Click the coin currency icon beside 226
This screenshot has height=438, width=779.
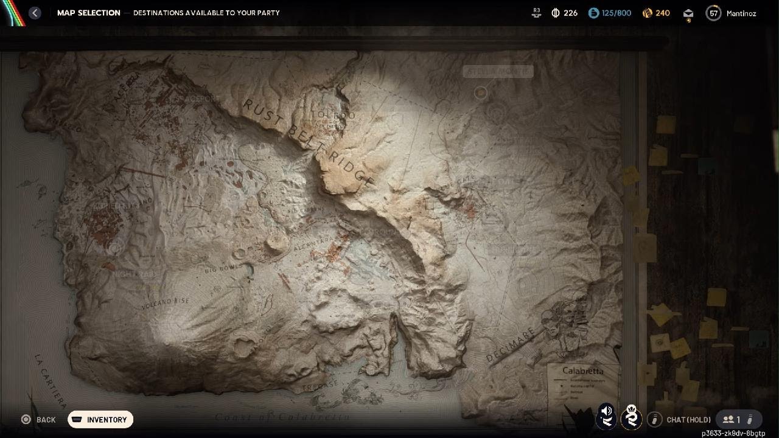555,13
